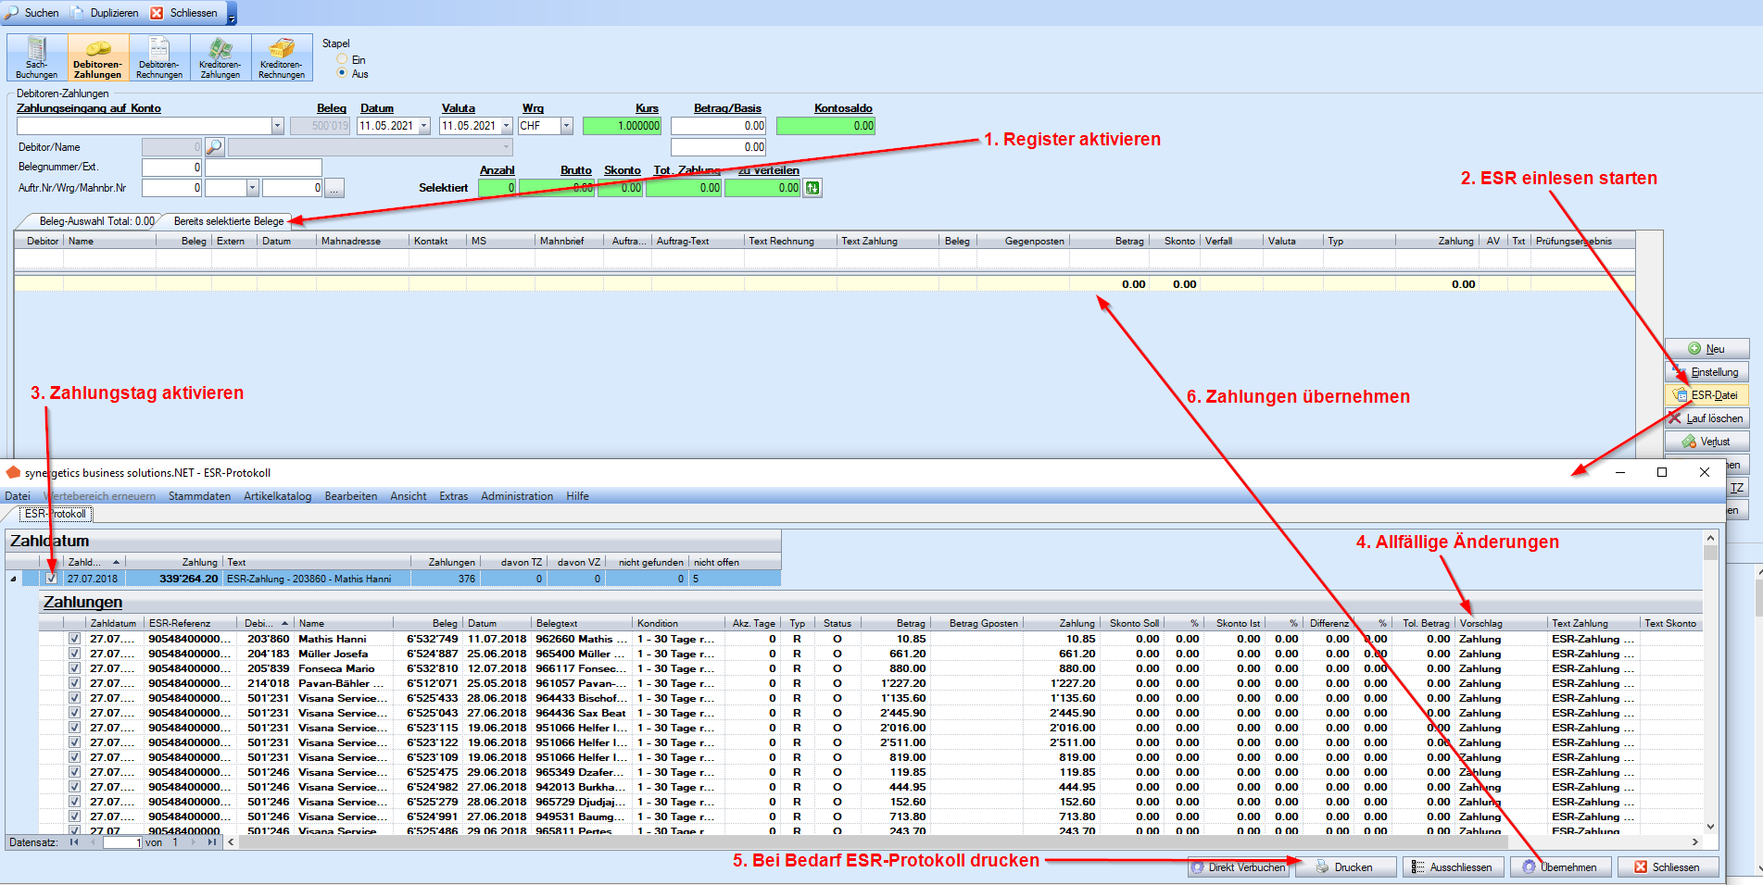This screenshot has width=1763, height=885.
Task: Select the Stapel 'Ein' radio button
Action: click(x=342, y=59)
